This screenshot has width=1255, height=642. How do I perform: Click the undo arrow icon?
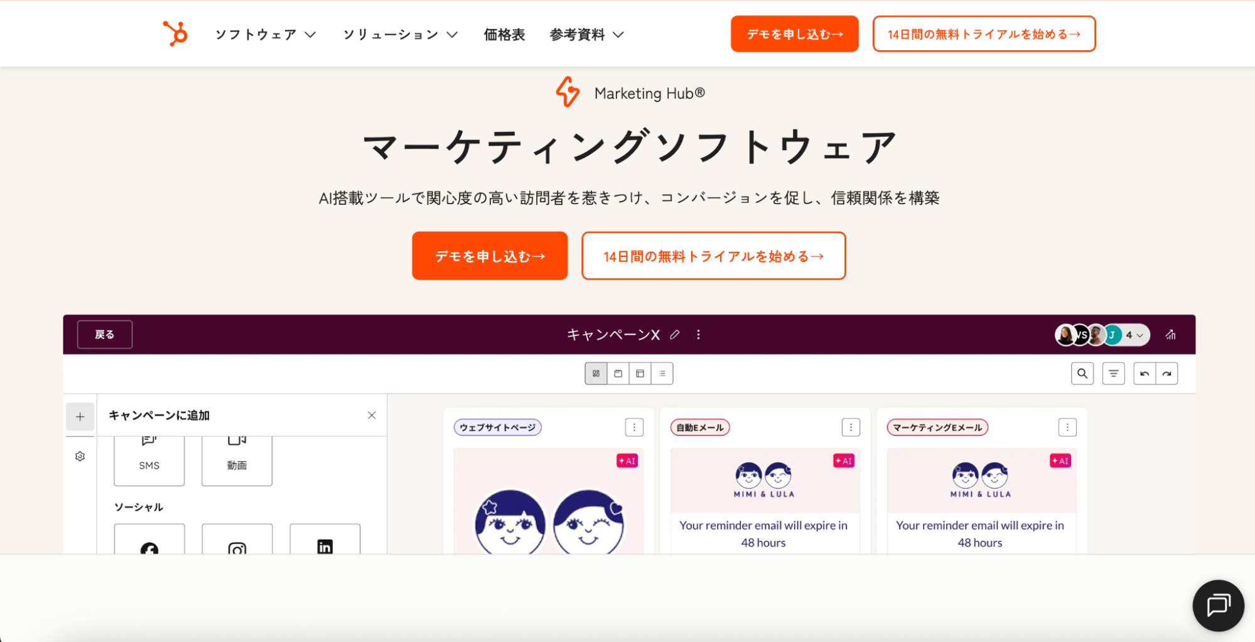(1145, 374)
